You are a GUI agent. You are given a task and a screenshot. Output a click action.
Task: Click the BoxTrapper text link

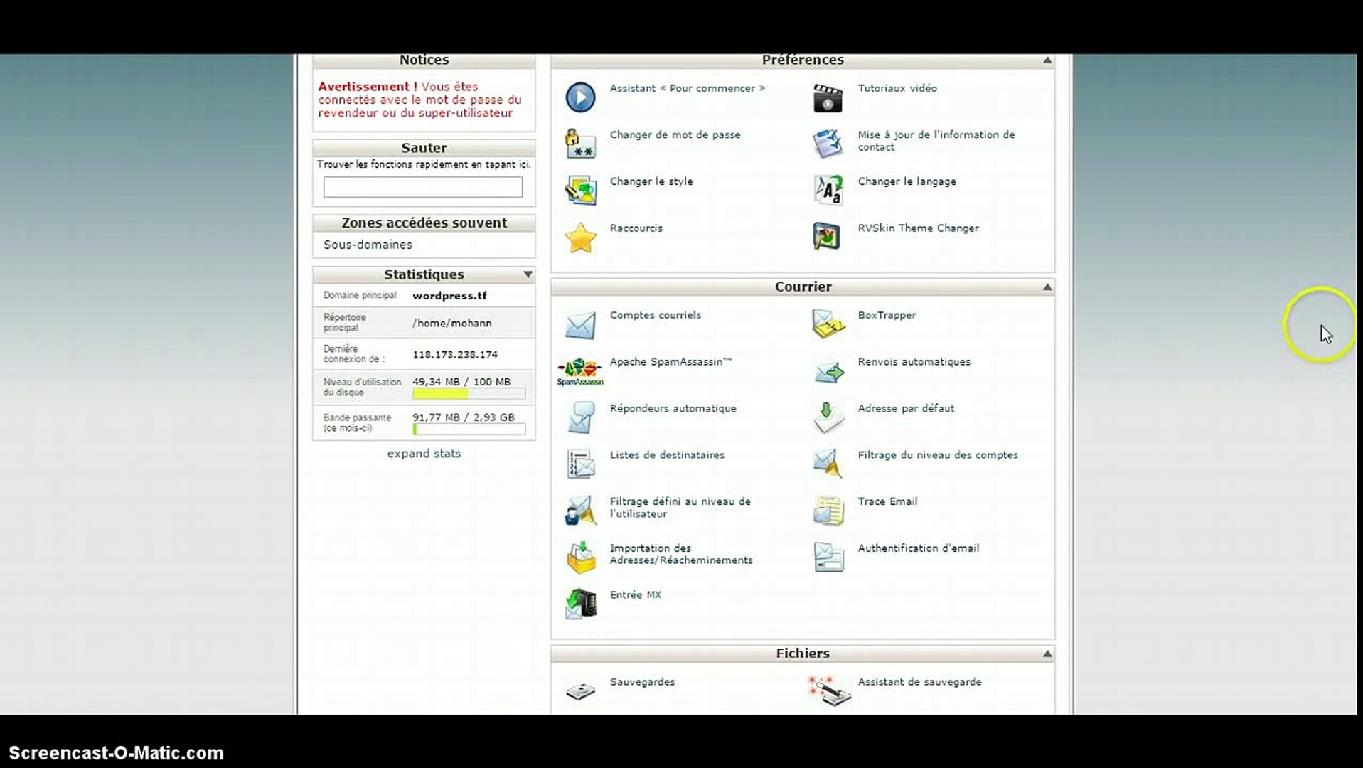[887, 316]
